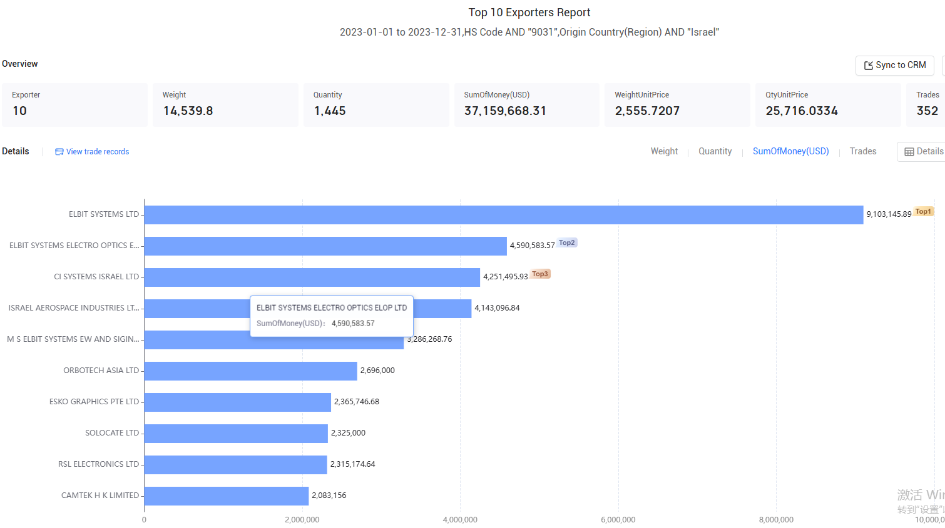The width and height of the screenshot is (945, 528).
Task: Click the ELBIT SYSTEMS LTD axis label
Action: pos(104,214)
